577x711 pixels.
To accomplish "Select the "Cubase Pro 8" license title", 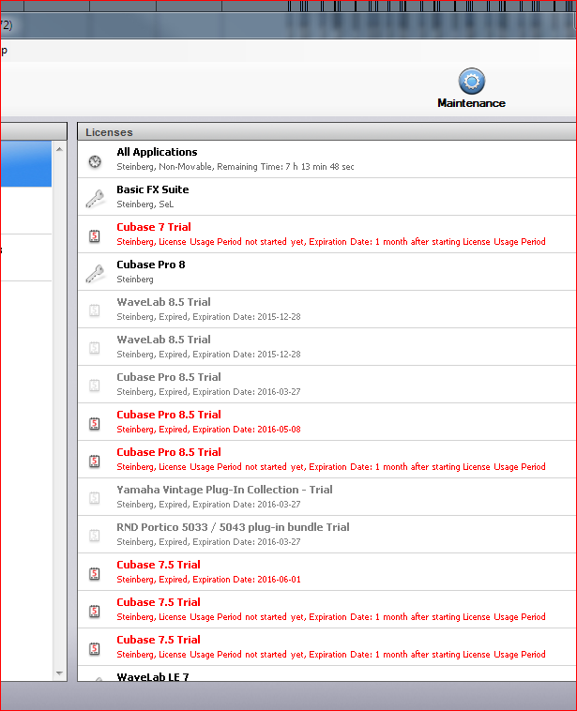I will point(151,265).
